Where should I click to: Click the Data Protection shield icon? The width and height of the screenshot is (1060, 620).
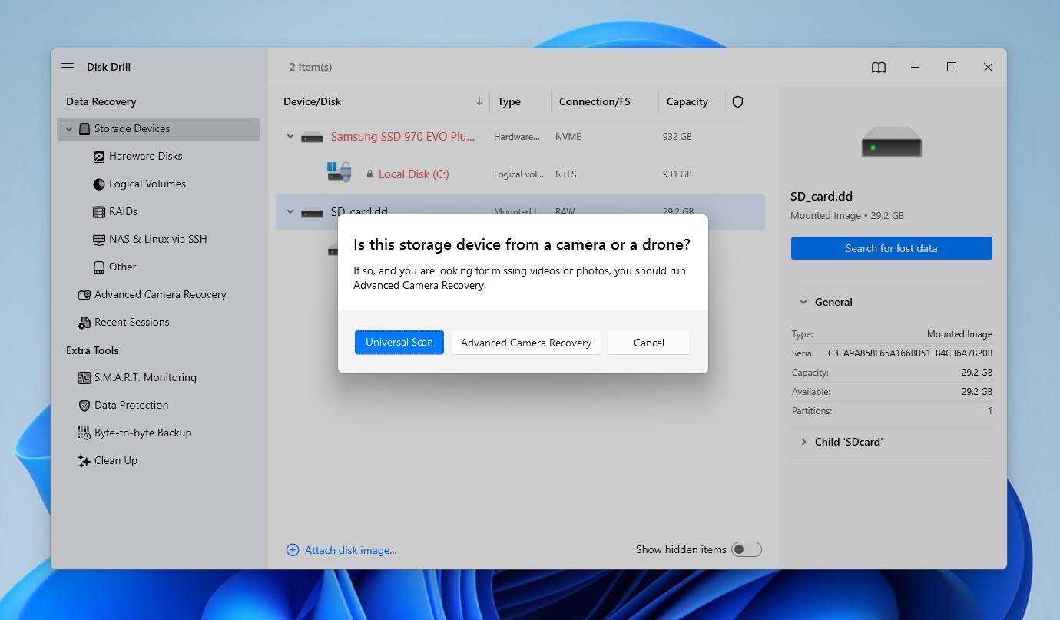(x=84, y=406)
